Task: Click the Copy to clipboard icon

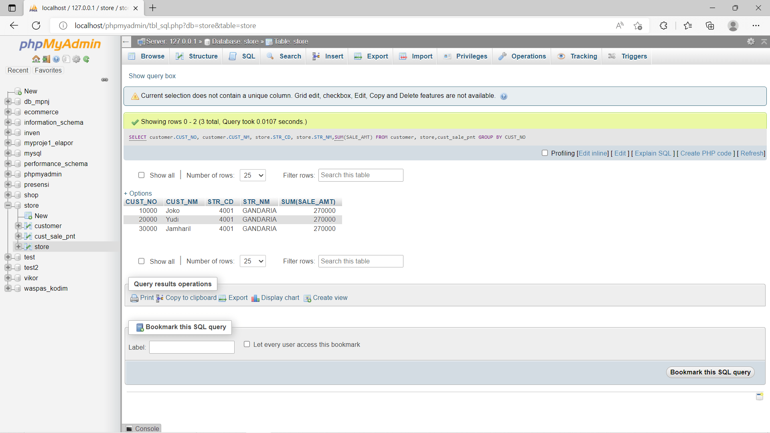Action: pos(160,298)
